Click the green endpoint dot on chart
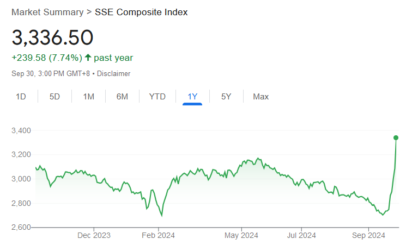 (396, 137)
